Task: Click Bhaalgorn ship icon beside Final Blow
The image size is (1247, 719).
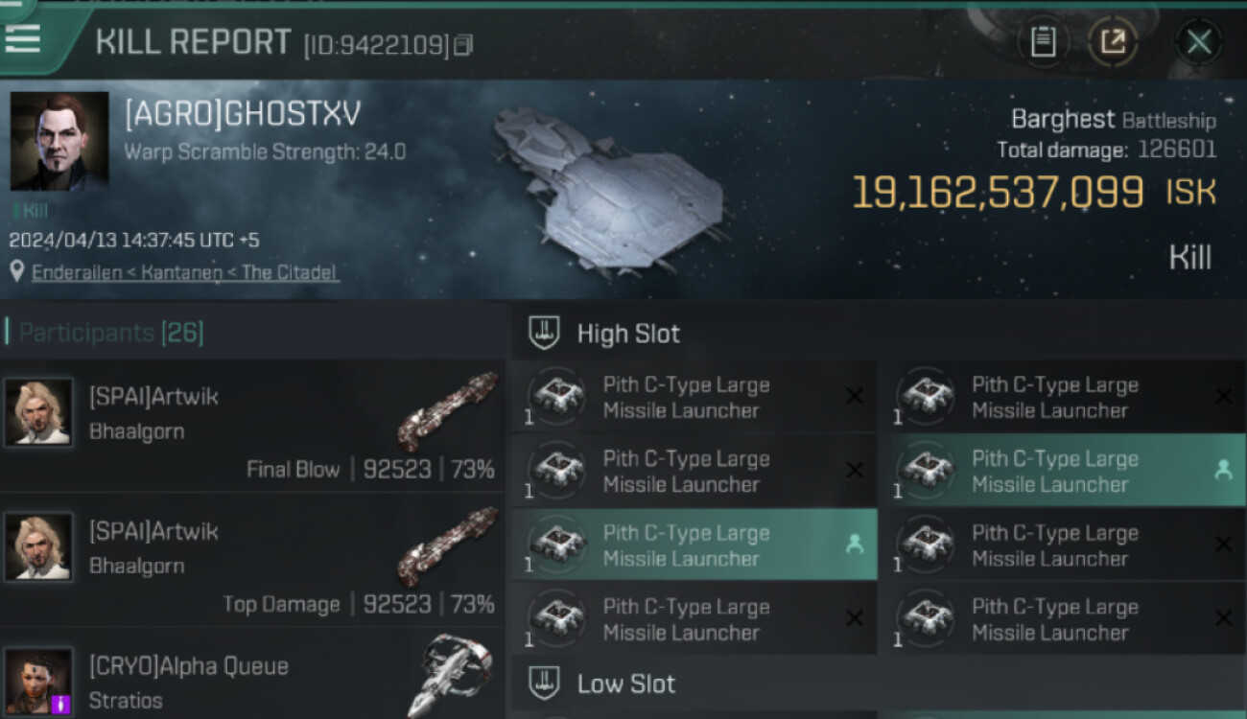Action: click(x=447, y=411)
